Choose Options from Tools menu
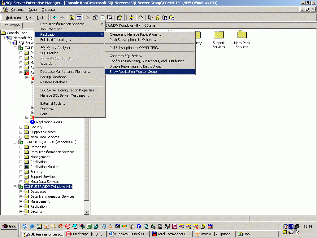 point(70,109)
